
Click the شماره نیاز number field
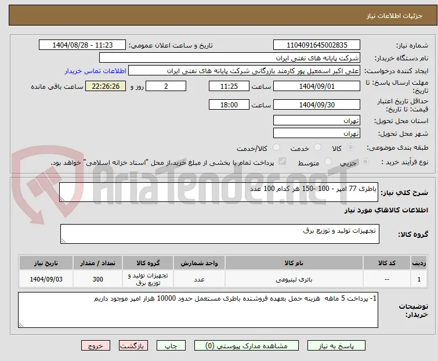click(317, 45)
